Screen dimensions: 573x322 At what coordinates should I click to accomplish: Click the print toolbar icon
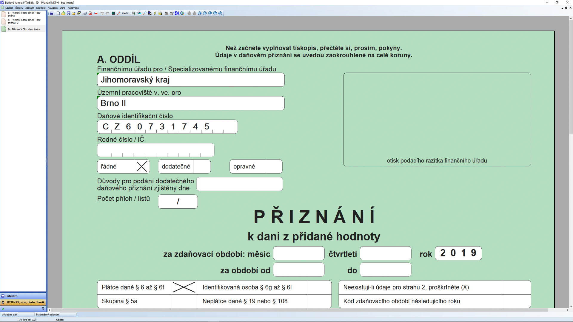85,13
